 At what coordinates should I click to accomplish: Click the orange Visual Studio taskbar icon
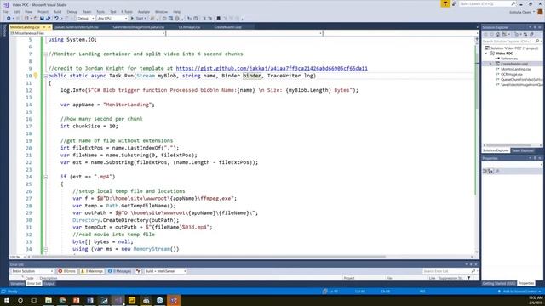(174, 300)
